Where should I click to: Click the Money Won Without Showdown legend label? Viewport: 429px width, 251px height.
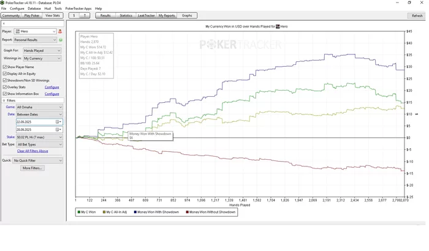212,212
